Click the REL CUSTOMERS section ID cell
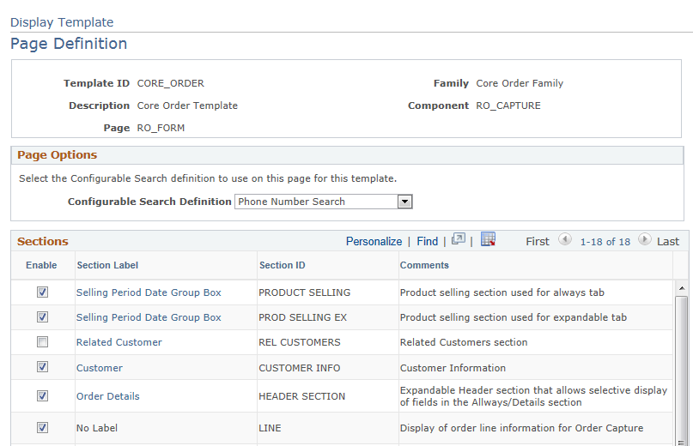This screenshot has height=446, width=693. (x=300, y=342)
